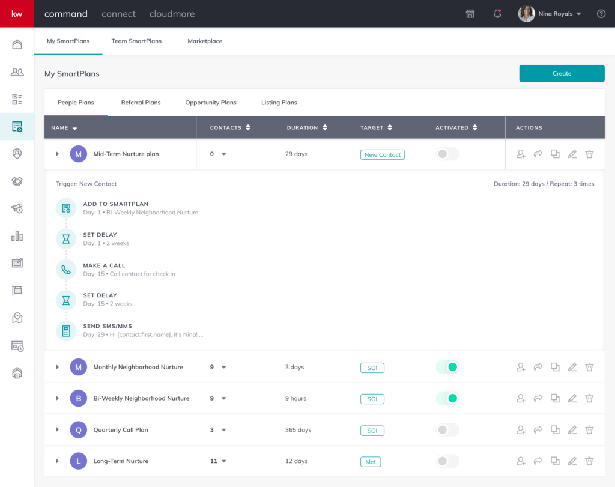The width and height of the screenshot is (615, 487).
Task: Open the Marketplace tab
Action: [x=205, y=41]
